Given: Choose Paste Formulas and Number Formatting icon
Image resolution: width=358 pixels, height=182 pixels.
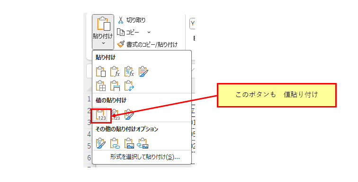Looking at the screenshot, I should [x=129, y=72].
